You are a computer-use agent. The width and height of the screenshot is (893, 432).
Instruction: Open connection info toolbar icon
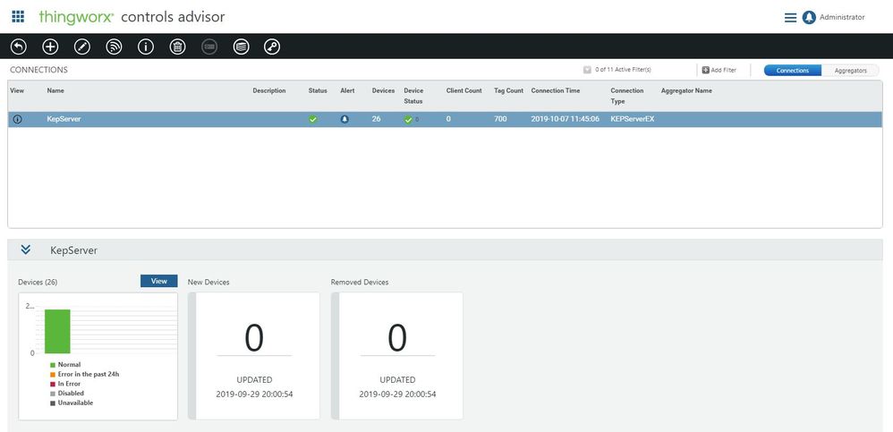146,47
